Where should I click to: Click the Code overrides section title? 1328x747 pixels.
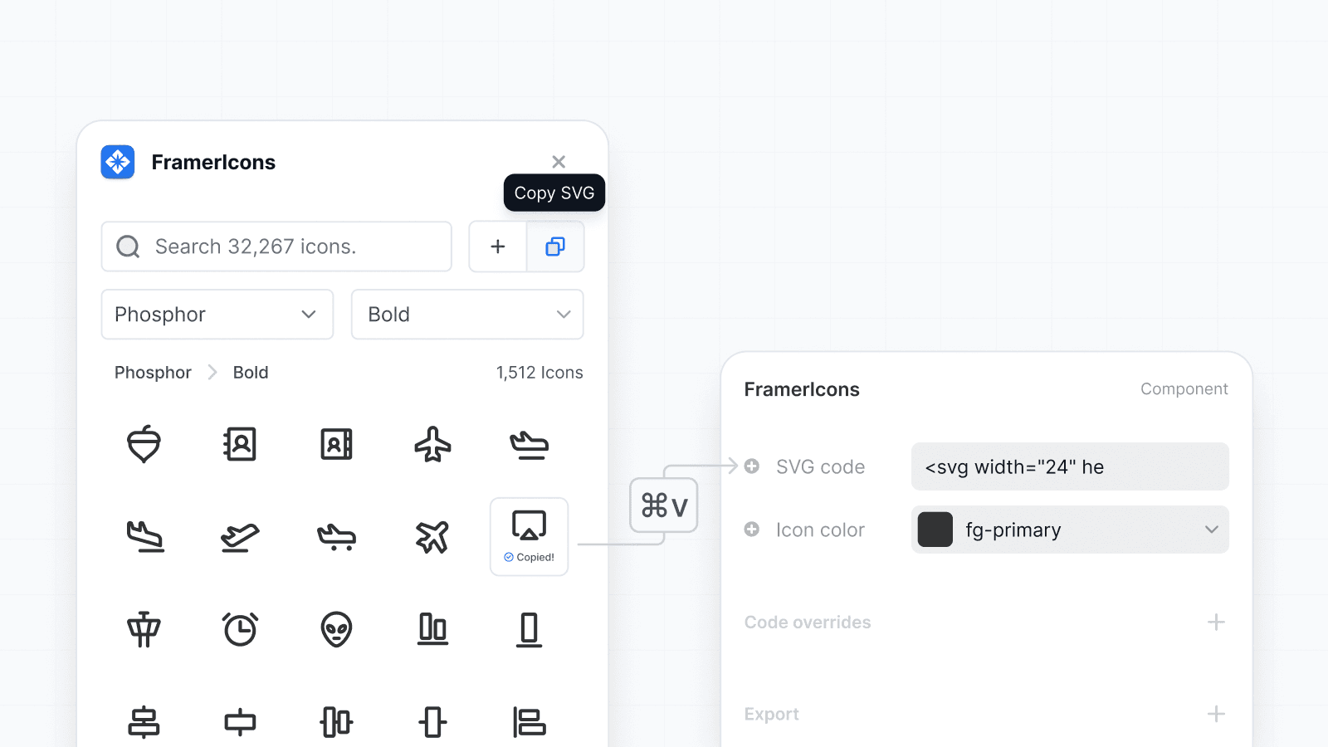(808, 622)
